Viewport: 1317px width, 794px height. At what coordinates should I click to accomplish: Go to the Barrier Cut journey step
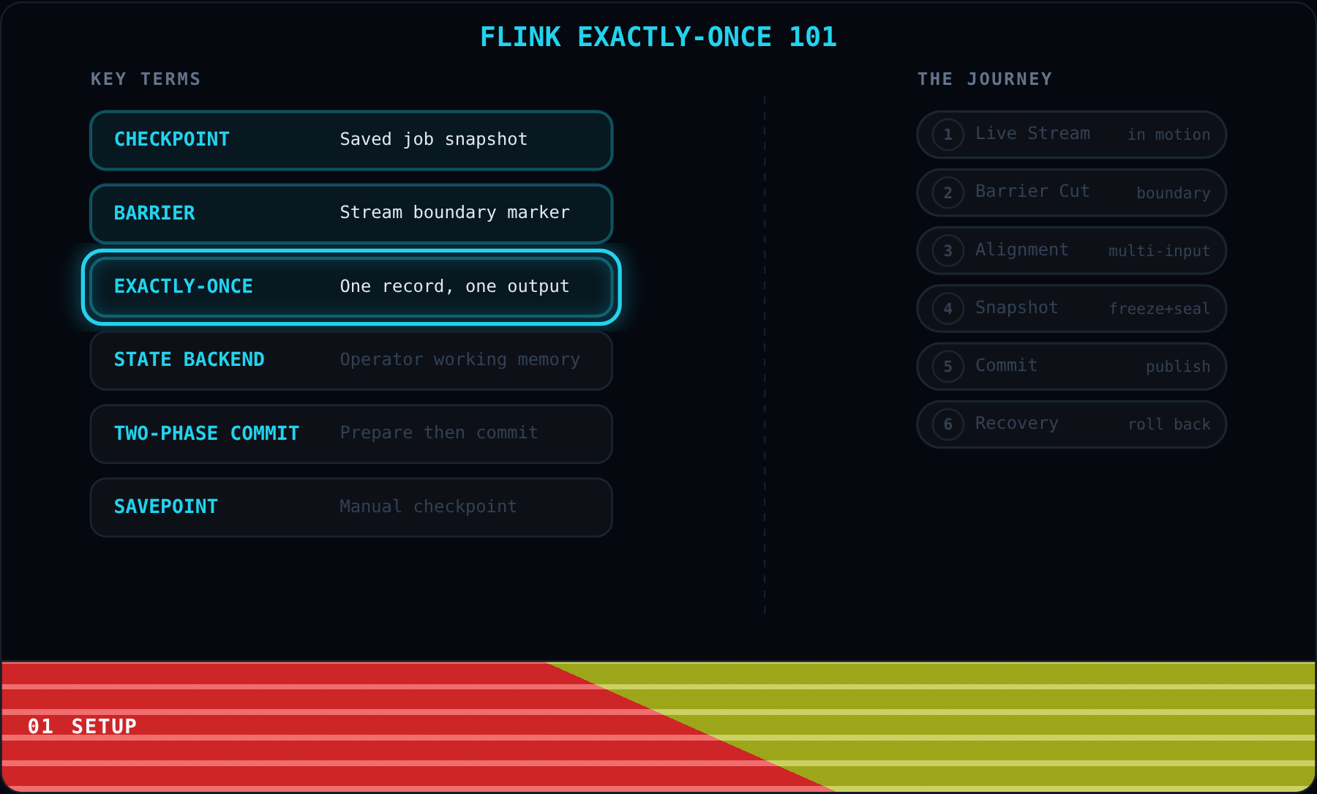pos(1071,192)
